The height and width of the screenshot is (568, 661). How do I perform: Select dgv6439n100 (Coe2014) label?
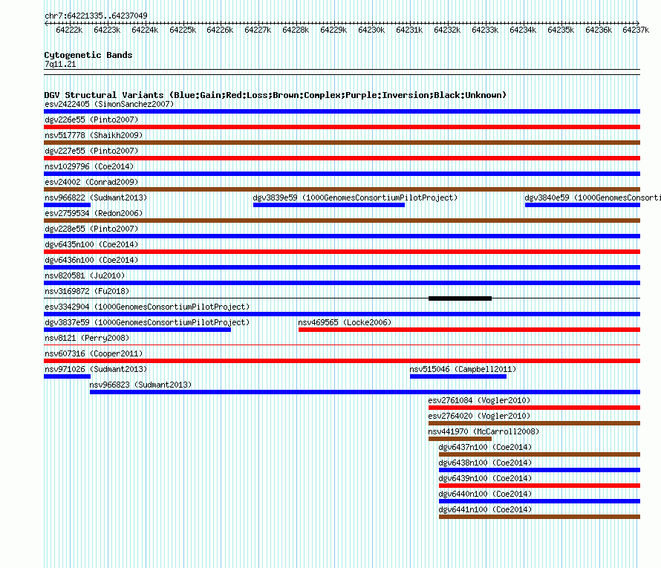pos(485,478)
